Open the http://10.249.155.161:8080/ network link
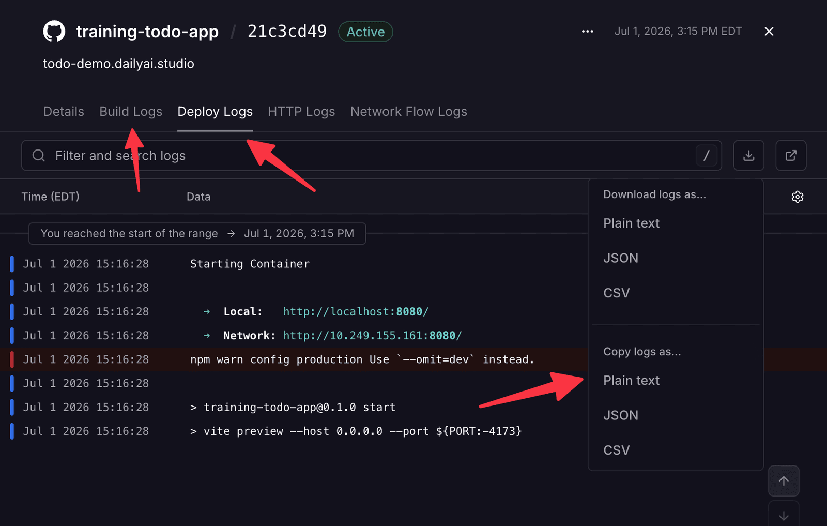Screen dimensions: 827x526 372,335
